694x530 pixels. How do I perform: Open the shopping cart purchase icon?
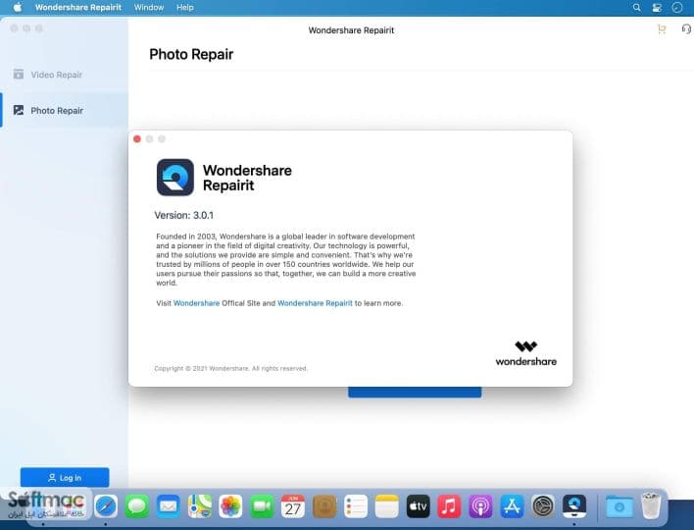662,29
